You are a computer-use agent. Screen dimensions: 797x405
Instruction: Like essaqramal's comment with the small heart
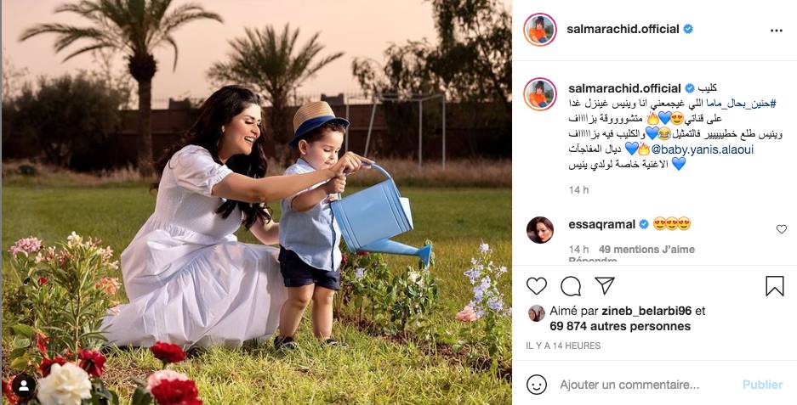pyautogui.click(x=781, y=229)
